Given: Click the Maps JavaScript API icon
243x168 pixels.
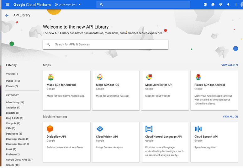Looking at the screenshot, I should pyautogui.click(x=149, y=77).
